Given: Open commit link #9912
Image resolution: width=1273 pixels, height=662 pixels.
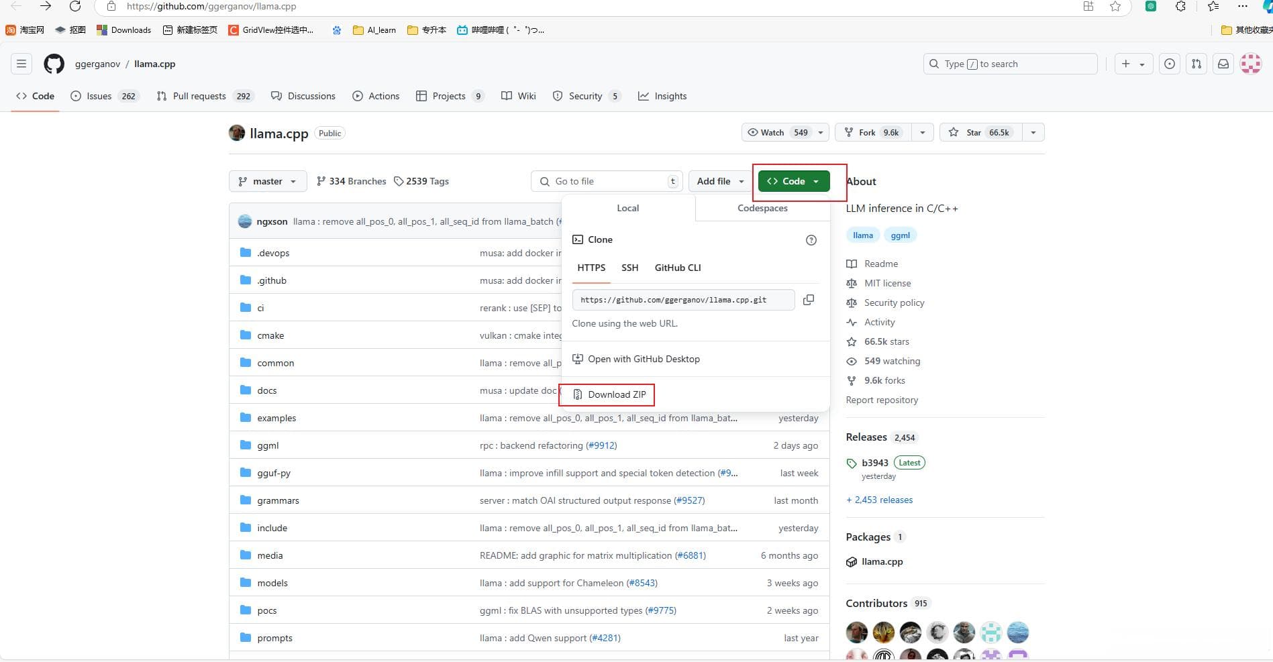Looking at the screenshot, I should click(x=601, y=445).
